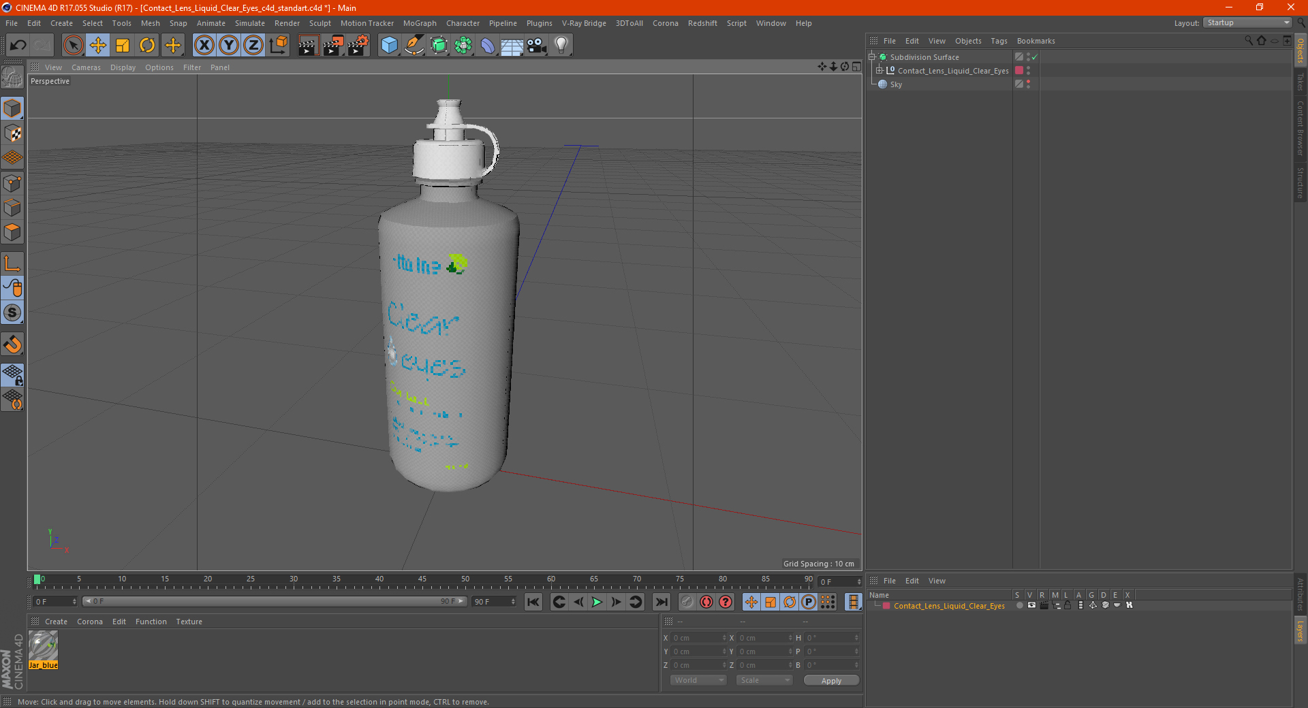Open the World coordinate dropdown
The width and height of the screenshot is (1308, 708).
click(698, 680)
